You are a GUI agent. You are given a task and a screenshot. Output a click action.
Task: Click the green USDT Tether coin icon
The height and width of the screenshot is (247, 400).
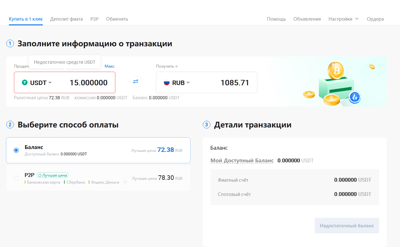[x=25, y=83]
